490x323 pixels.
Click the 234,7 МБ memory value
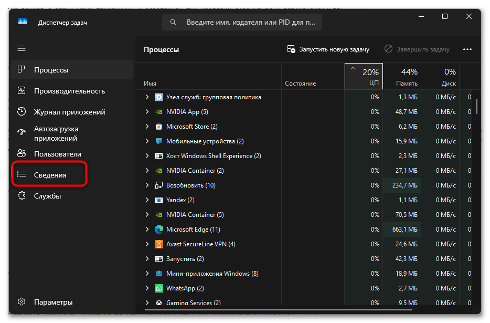[404, 185]
